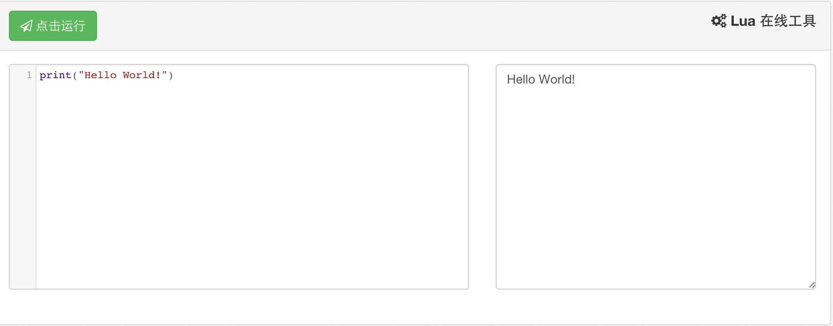Click the gears icon beside Lua title
This screenshot has height=326, width=833.
(718, 21)
